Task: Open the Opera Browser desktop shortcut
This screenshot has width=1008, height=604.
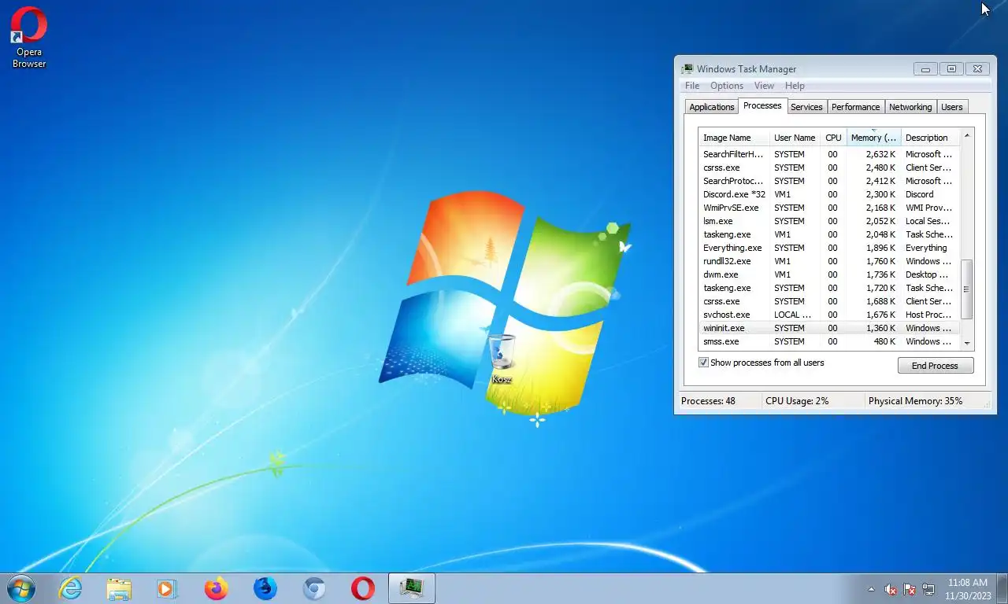Action: point(29,37)
